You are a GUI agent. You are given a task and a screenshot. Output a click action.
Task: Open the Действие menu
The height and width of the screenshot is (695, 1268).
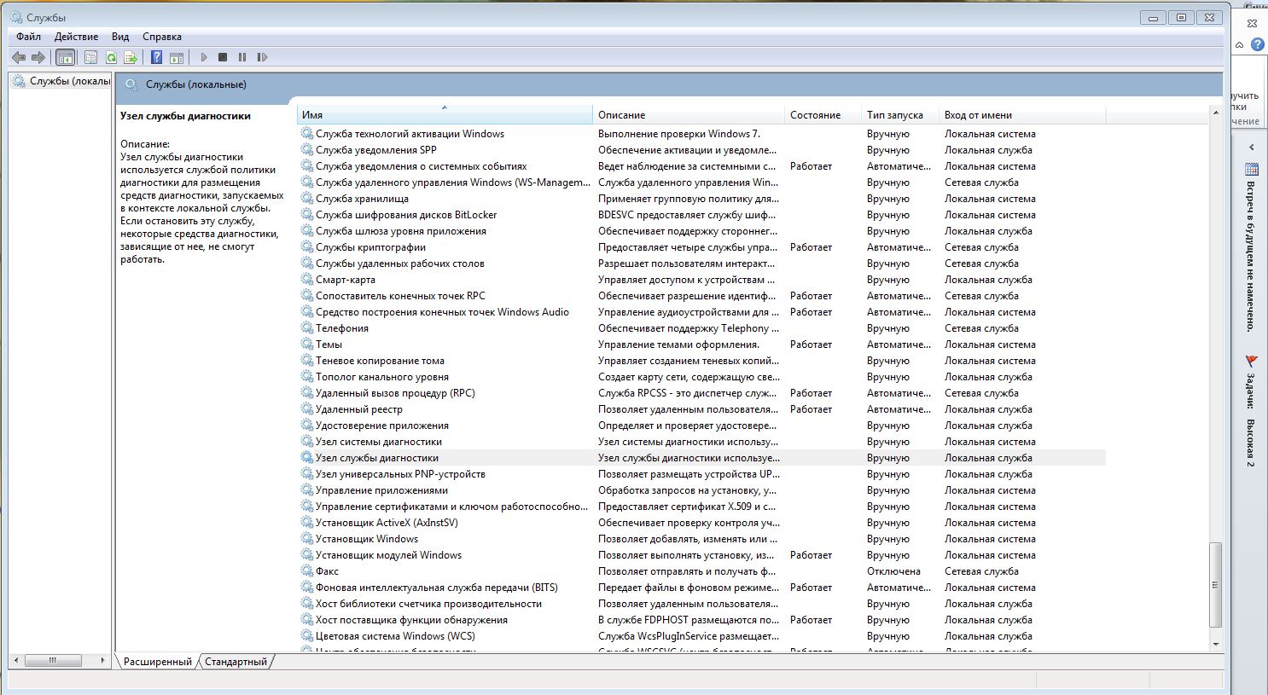point(76,37)
